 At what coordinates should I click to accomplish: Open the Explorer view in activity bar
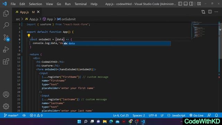coord(6,13)
